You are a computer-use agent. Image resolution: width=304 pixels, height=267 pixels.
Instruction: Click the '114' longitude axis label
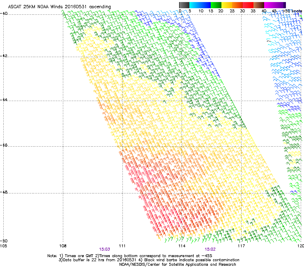[x=182, y=246]
